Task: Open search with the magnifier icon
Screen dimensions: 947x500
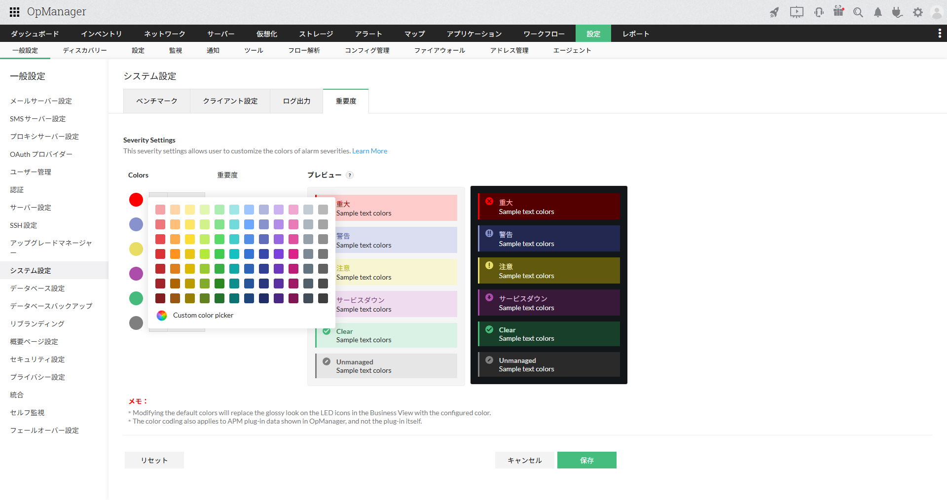Action: (858, 12)
